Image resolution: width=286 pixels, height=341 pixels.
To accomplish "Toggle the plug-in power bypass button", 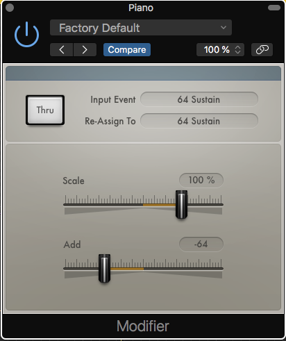I will pos(26,34).
